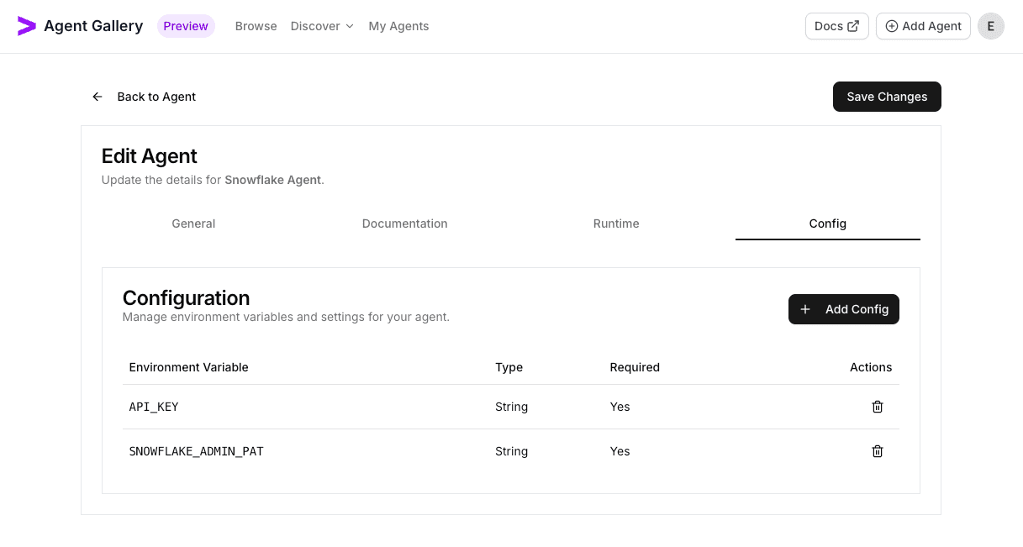
Task: Go to My Agents in the navbar
Action: [398, 26]
